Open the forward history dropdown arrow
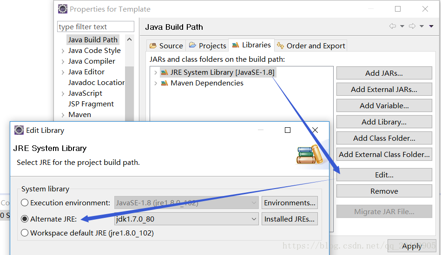 tap(421, 26)
